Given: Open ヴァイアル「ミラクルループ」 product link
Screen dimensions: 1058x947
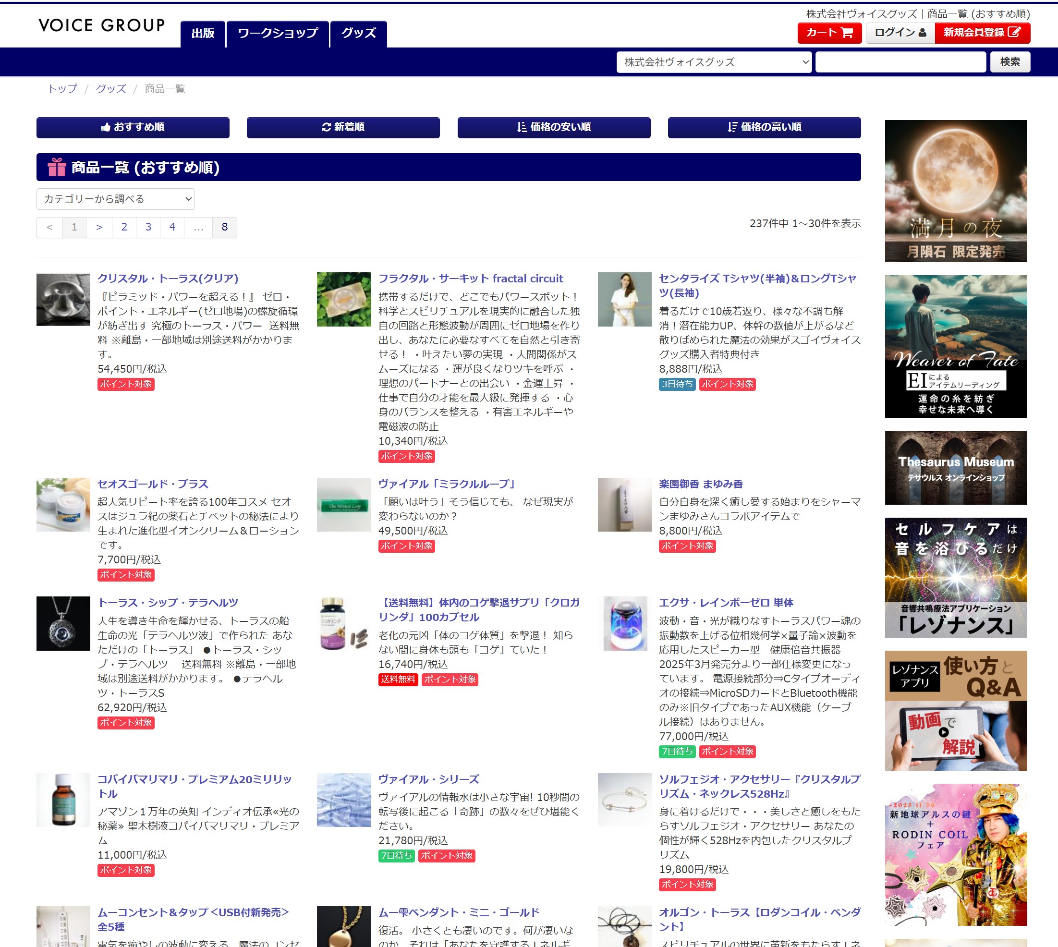Looking at the screenshot, I should tap(448, 484).
